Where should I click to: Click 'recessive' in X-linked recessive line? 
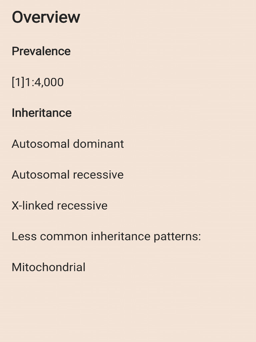pos(82,205)
